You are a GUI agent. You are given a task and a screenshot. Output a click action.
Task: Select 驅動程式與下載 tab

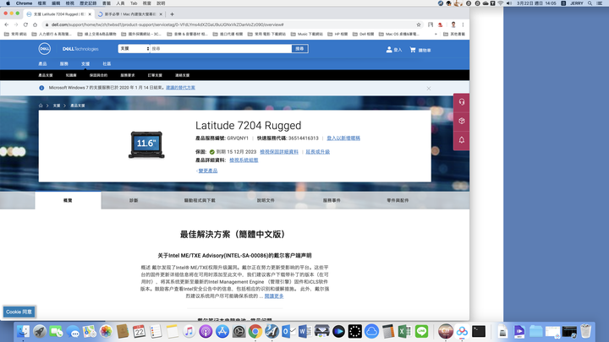tap(200, 200)
